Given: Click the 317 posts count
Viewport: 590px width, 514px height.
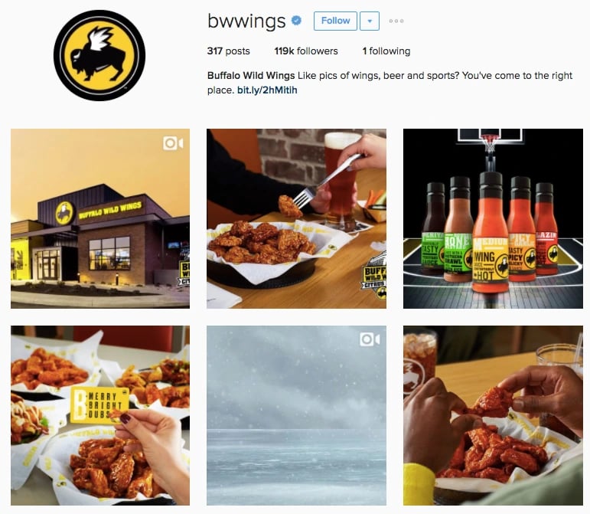Looking at the screenshot, I should coord(228,51).
